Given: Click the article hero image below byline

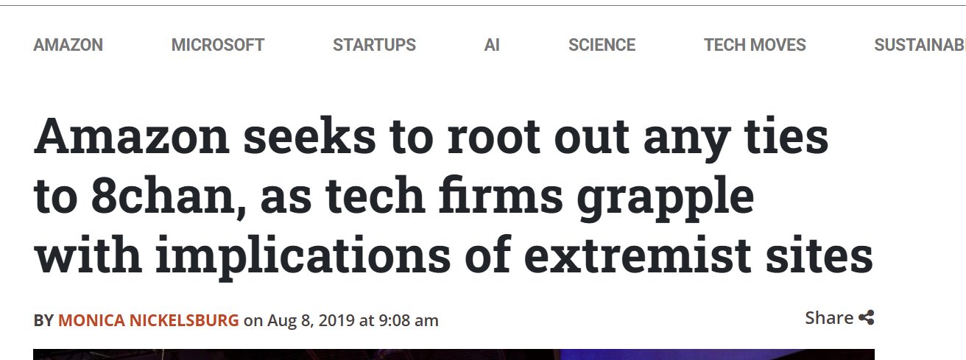Looking at the screenshot, I should [454, 354].
